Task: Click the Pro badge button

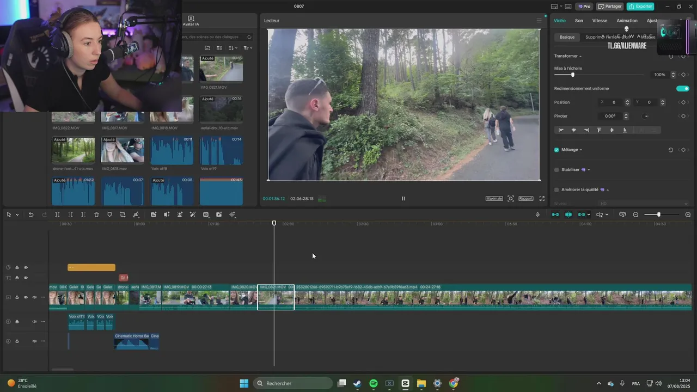Action: (x=585, y=7)
